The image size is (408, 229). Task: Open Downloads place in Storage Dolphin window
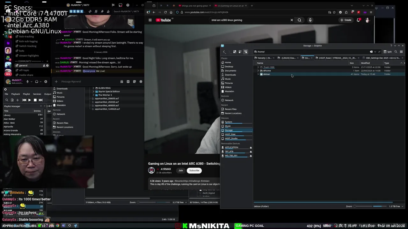point(230,75)
